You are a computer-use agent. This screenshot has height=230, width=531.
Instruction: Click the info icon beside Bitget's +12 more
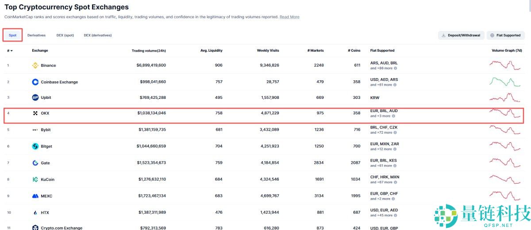(395, 149)
